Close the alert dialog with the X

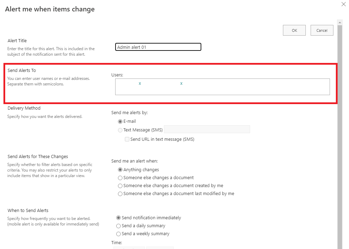[x=343, y=4]
